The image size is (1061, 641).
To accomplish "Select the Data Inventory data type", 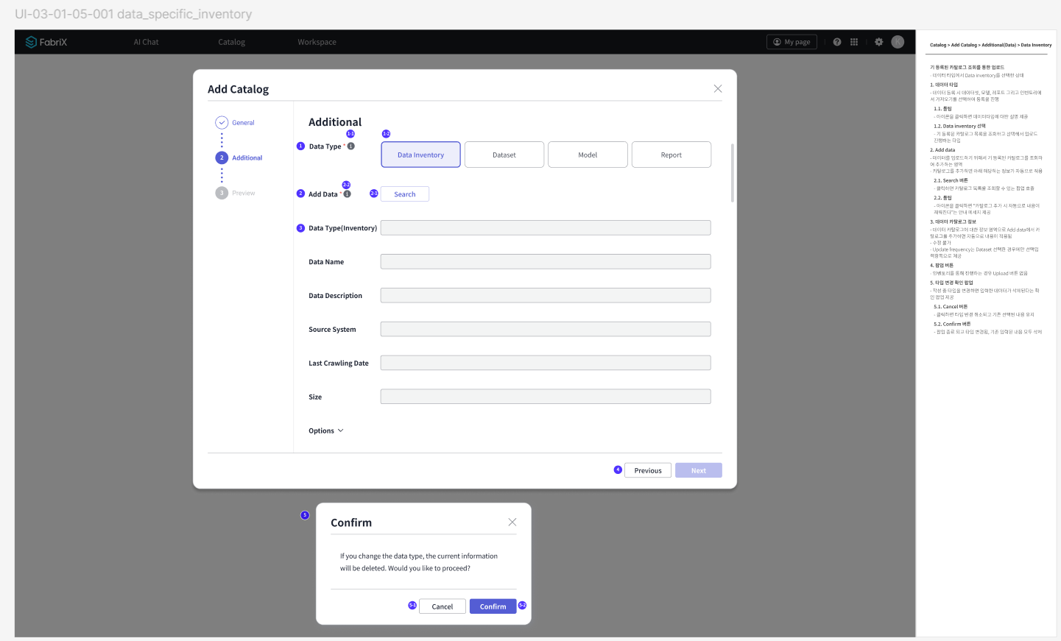I will (421, 155).
